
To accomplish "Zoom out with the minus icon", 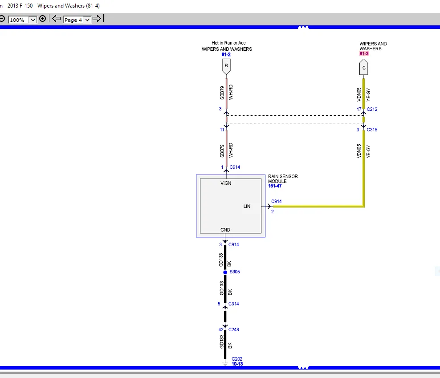I will pos(2,19).
